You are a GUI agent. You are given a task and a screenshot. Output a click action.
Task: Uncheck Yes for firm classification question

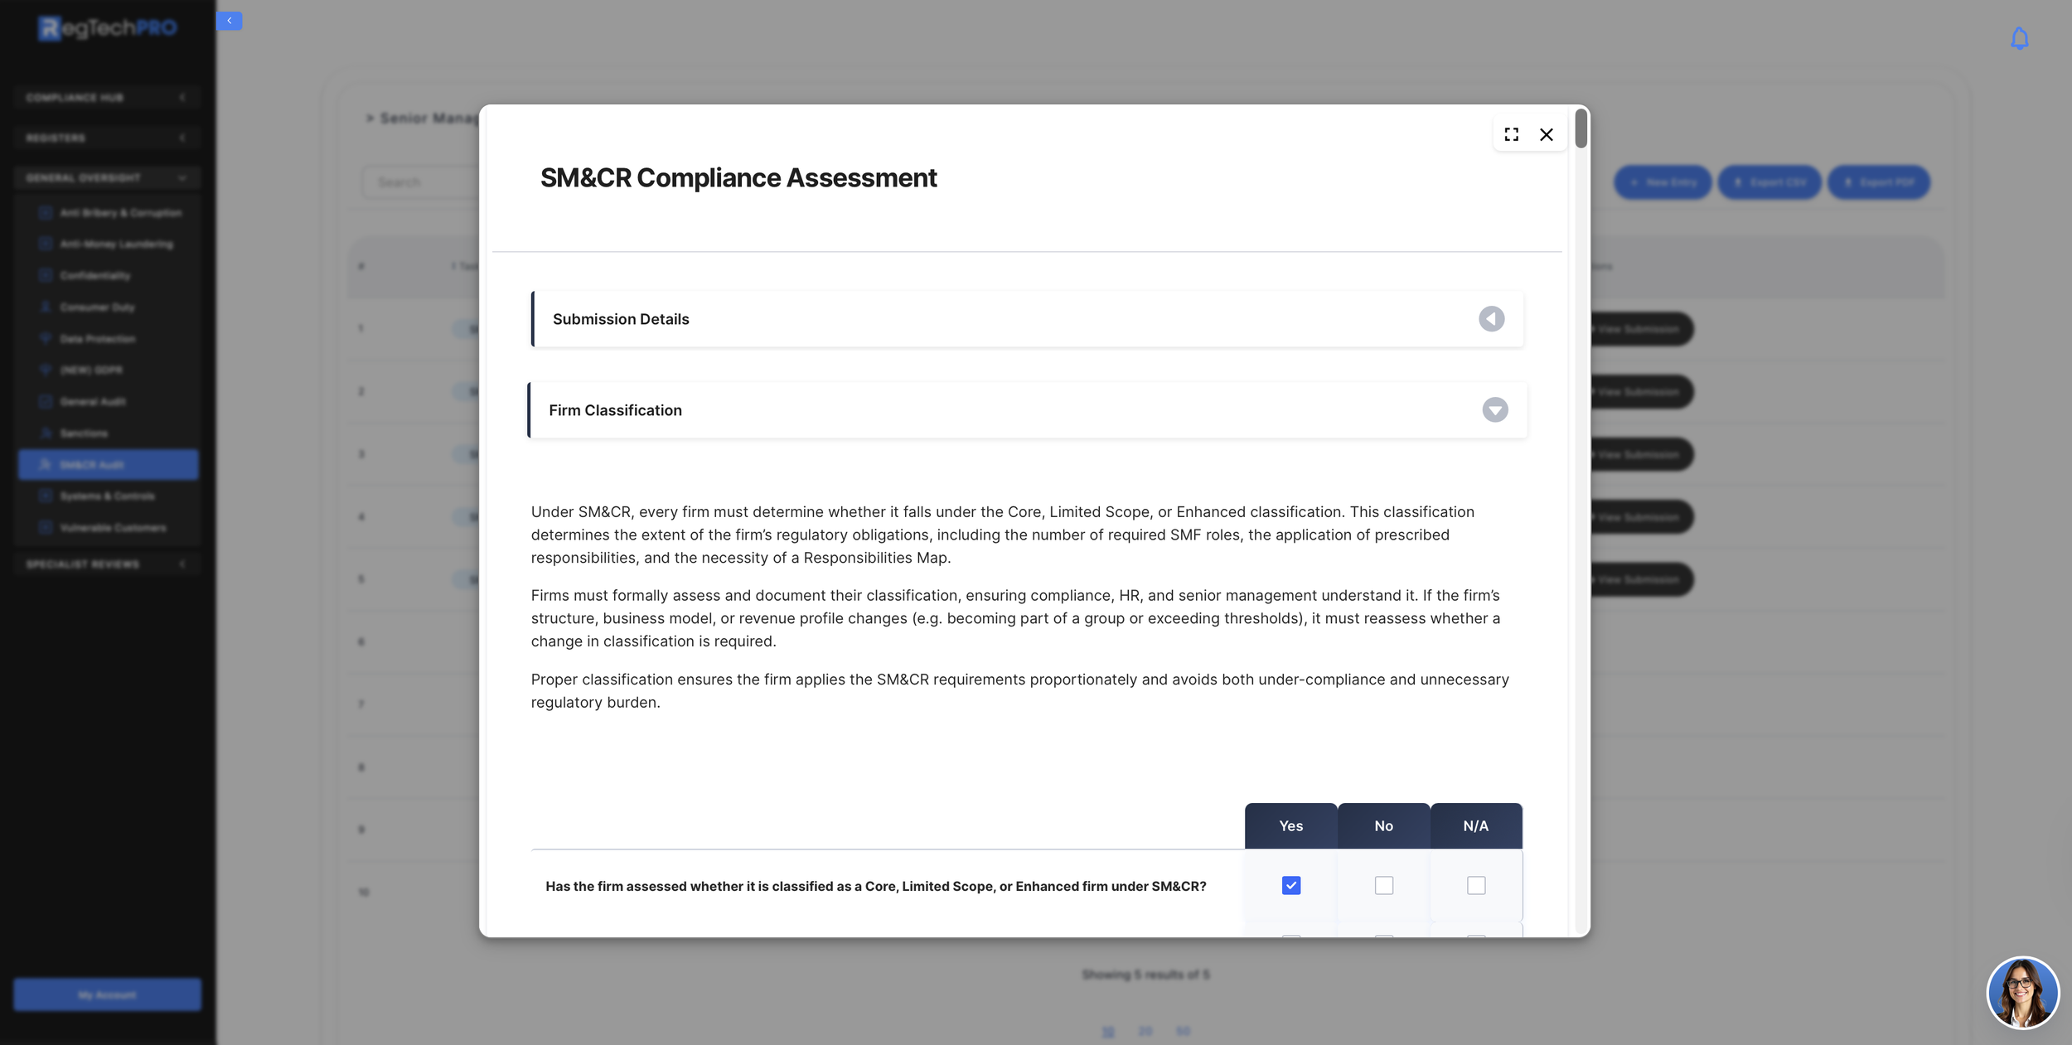[1290, 885]
